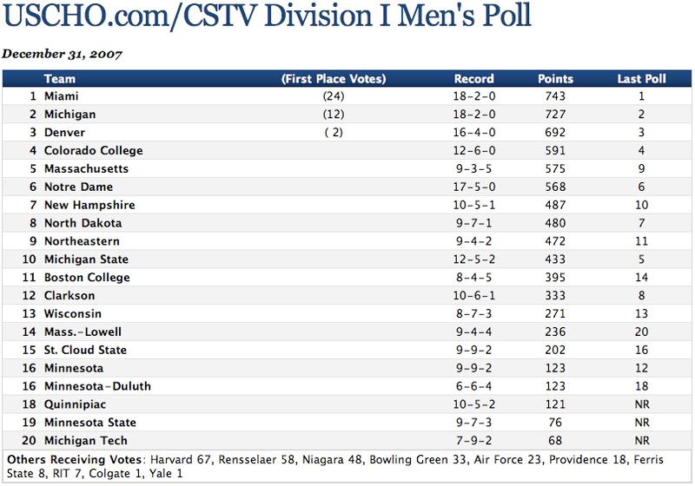Open the Quinnipiac team entry
The image size is (695, 486).
(73, 405)
